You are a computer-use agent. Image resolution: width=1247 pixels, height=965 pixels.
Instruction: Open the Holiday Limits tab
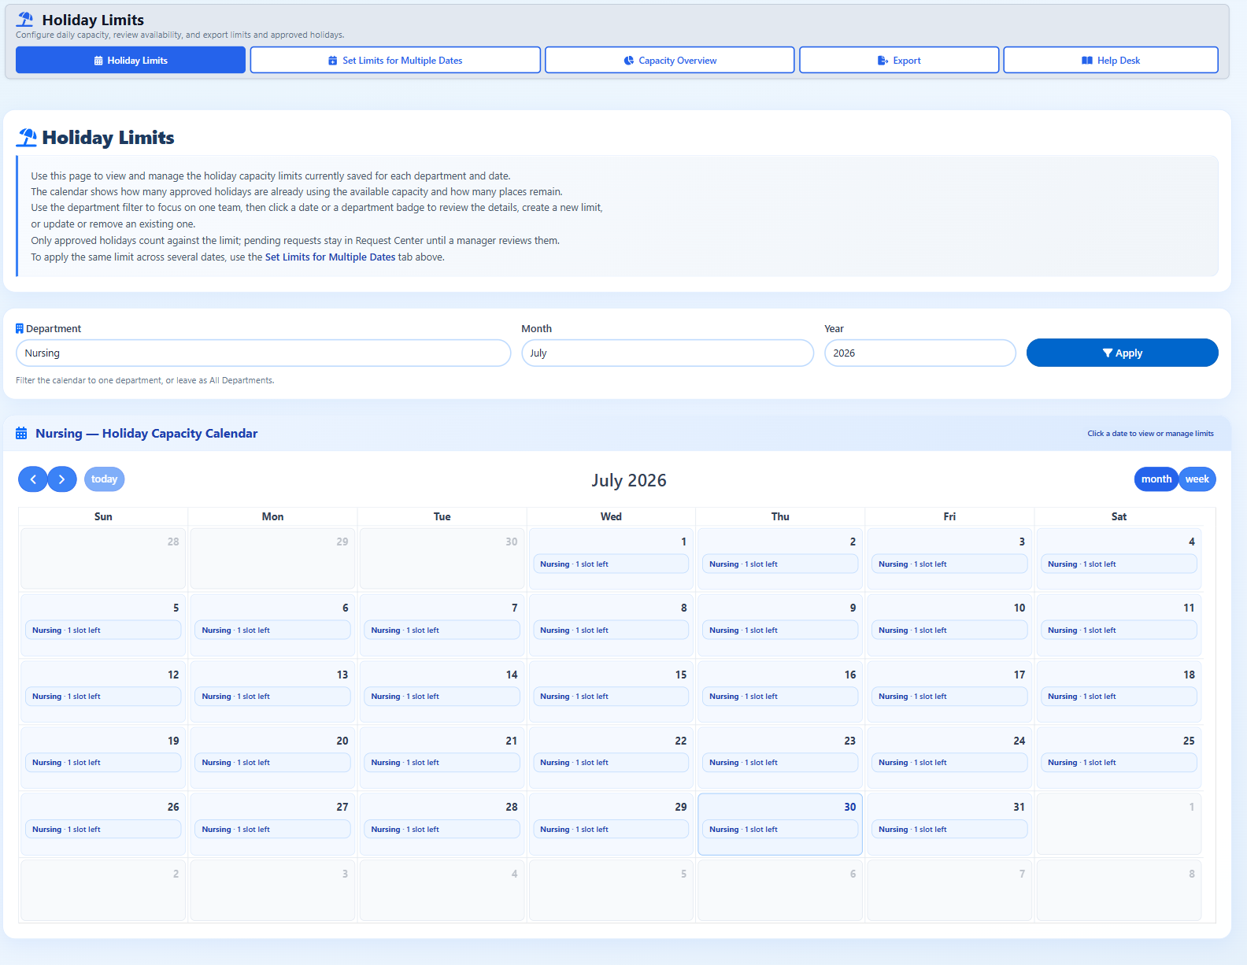click(x=131, y=60)
